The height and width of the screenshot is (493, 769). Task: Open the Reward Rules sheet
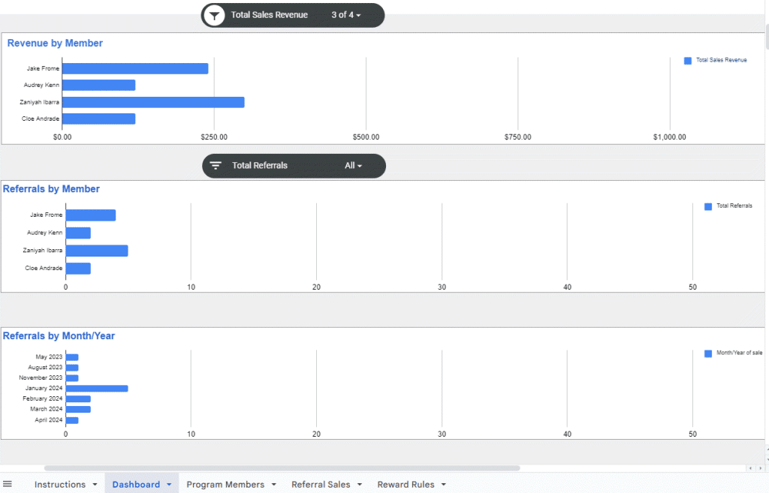pyautogui.click(x=406, y=484)
